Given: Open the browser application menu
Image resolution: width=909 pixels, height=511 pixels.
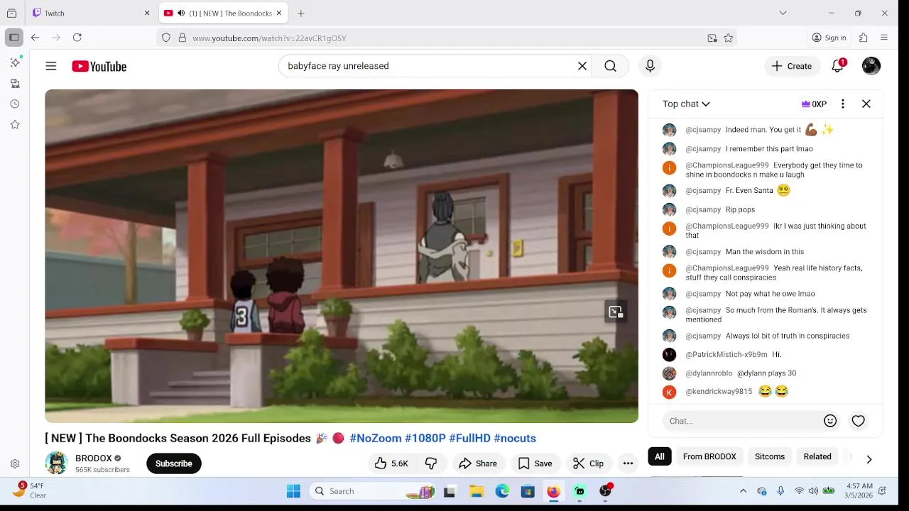Looking at the screenshot, I should (884, 38).
